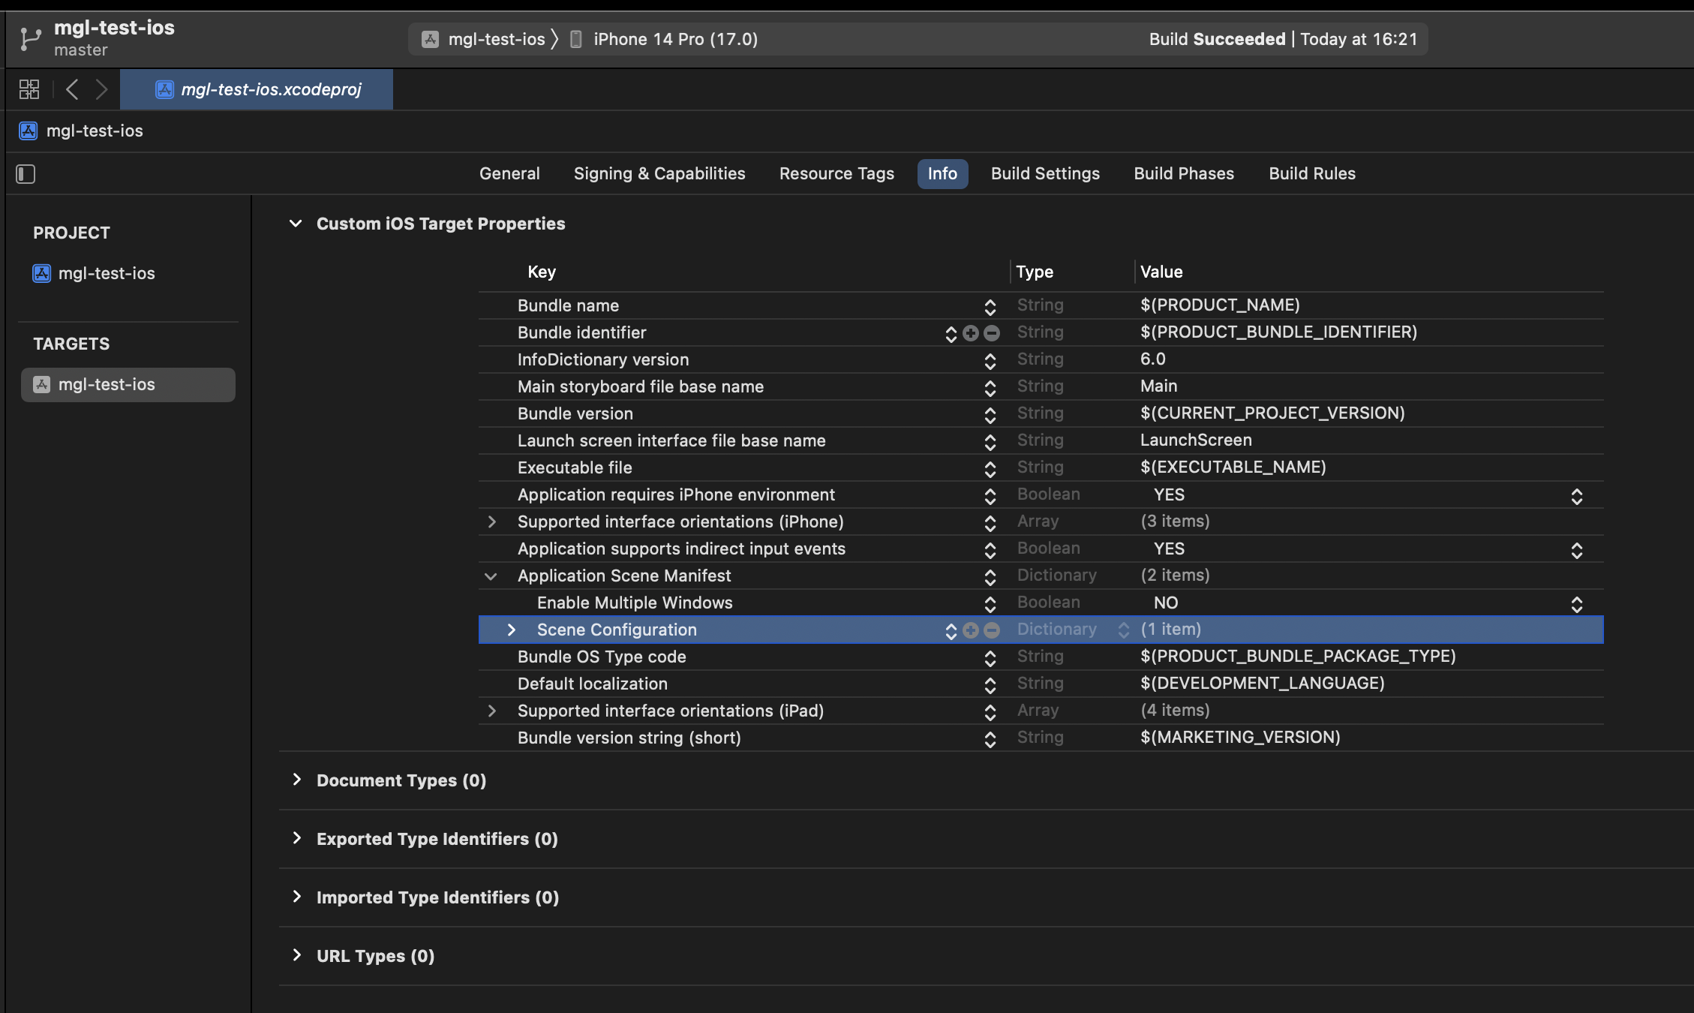
Task: Open the Resource Tags tab
Action: (836, 173)
